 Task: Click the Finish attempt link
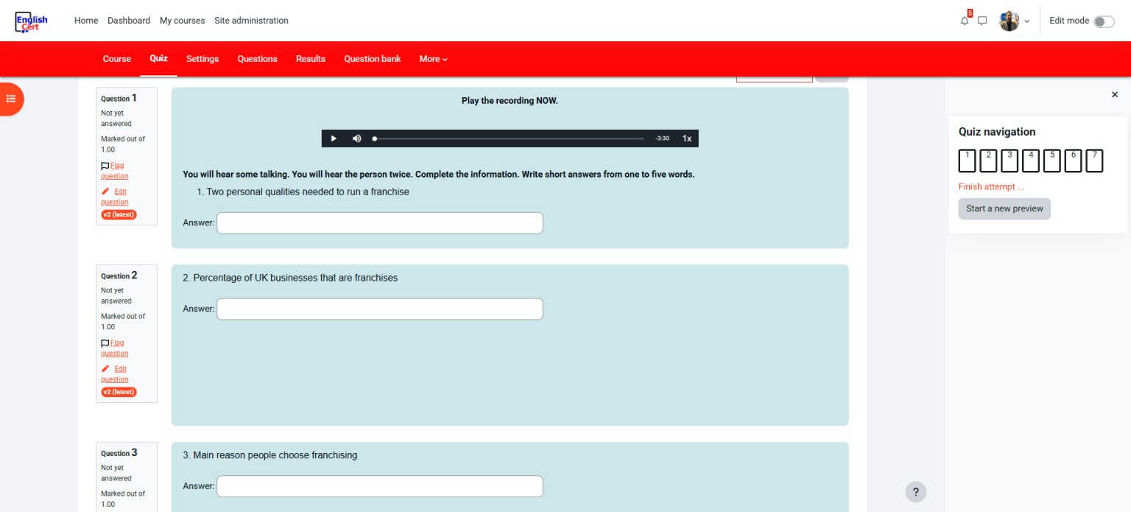click(x=990, y=187)
